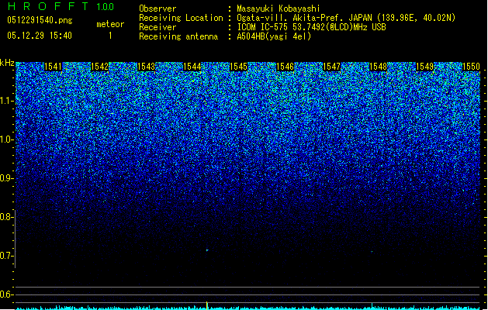
Task: Click the 1549 time marker
Action: pos(424,67)
